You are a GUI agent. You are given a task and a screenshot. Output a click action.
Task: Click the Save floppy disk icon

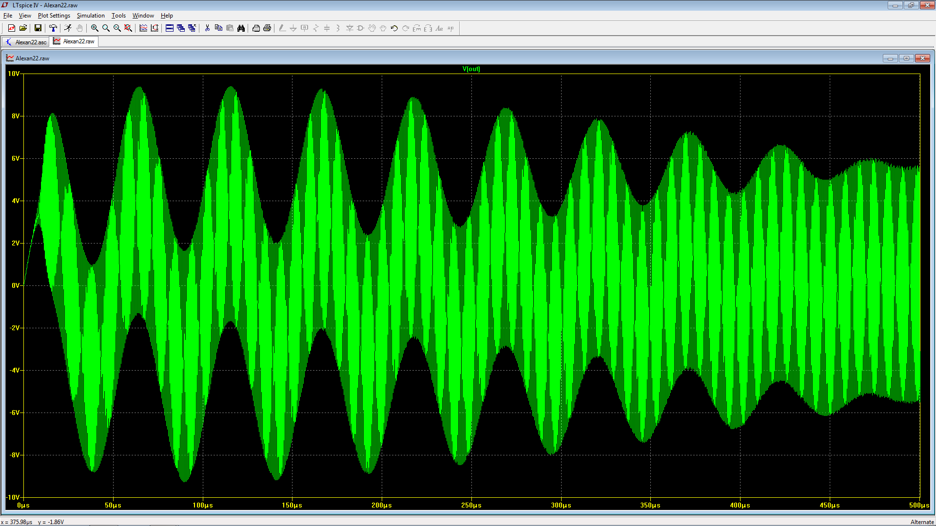(38, 28)
